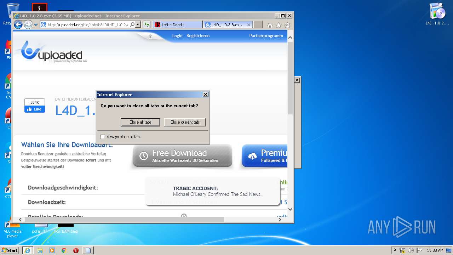Open the Partnerprogramm link
Image resolution: width=453 pixels, height=255 pixels.
(x=266, y=36)
